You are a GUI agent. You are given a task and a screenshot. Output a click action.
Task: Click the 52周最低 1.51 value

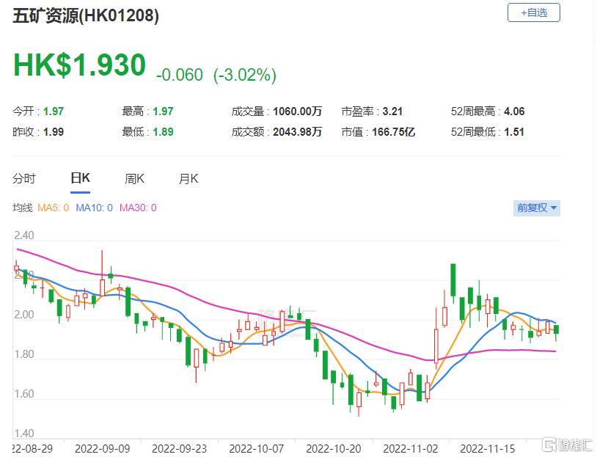(514, 132)
